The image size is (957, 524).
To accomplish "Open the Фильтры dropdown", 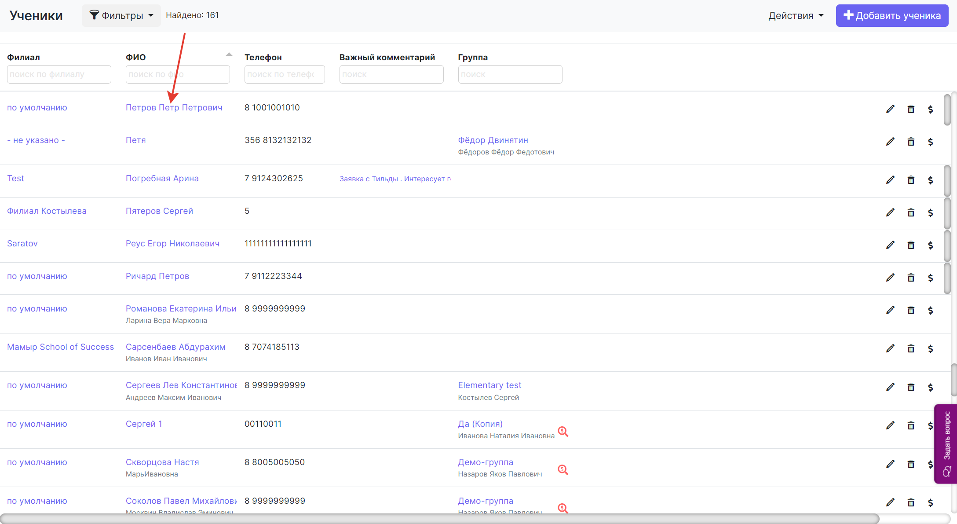I will coord(121,15).
